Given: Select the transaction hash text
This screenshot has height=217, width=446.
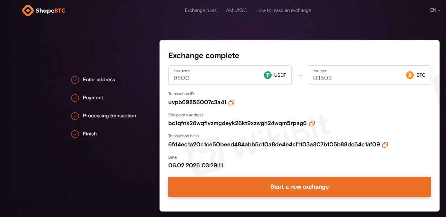Looking at the screenshot, I should point(274,144).
